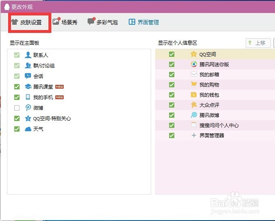Viewport: 275px width, 221px height.
Task: Click the 群/讨论组 group icon
Action: pos(28,65)
